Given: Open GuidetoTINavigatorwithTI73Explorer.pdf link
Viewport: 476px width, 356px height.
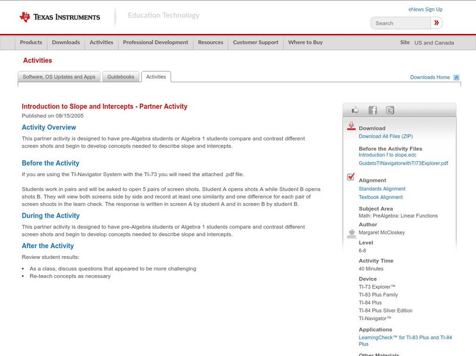Looking at the screenshot, I should click(x=403, y=163).
